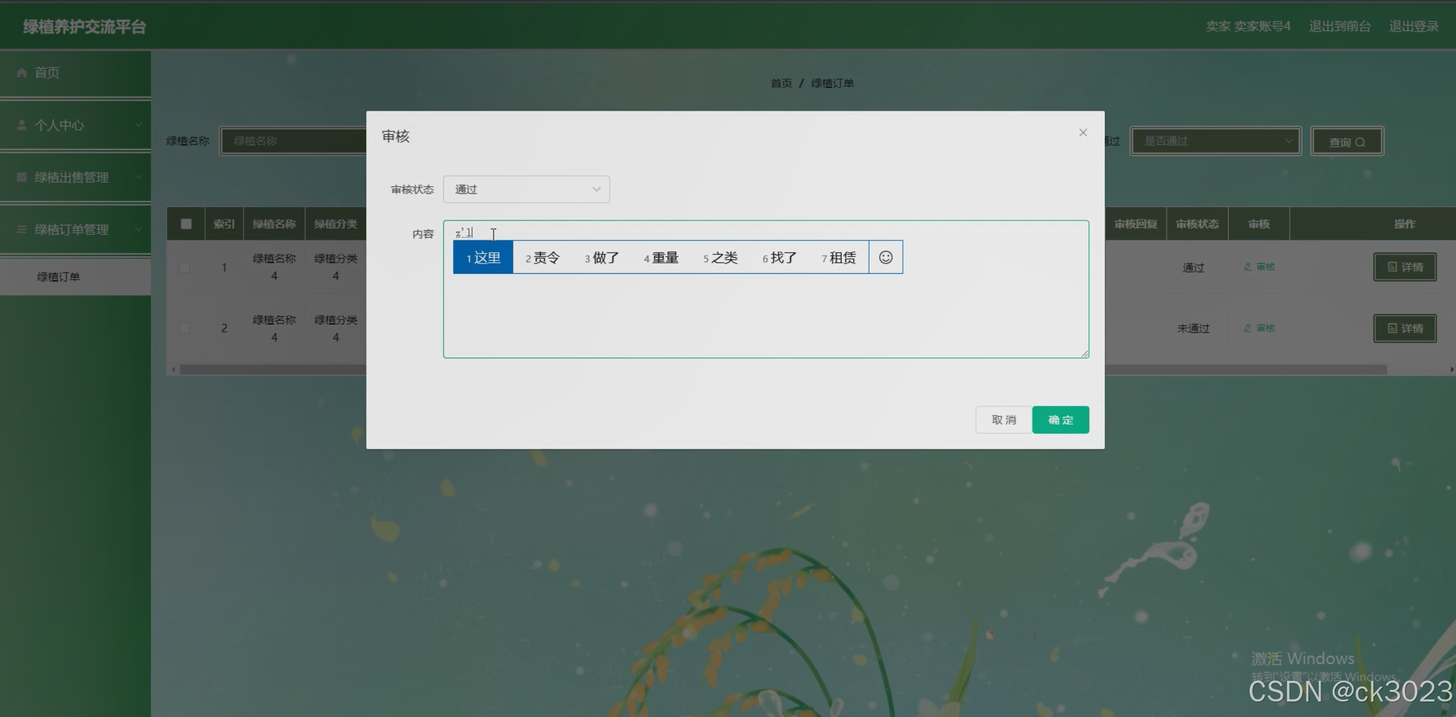The height and width of the screenshot is (717, 1456).
Task: Close the 审核 dialog with X
Action: [1083, 133]
